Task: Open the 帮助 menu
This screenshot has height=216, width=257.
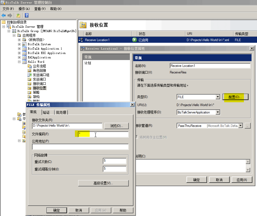Action: (56, 9)
